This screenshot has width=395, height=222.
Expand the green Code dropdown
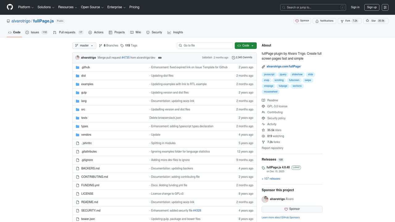pos(245,45)
